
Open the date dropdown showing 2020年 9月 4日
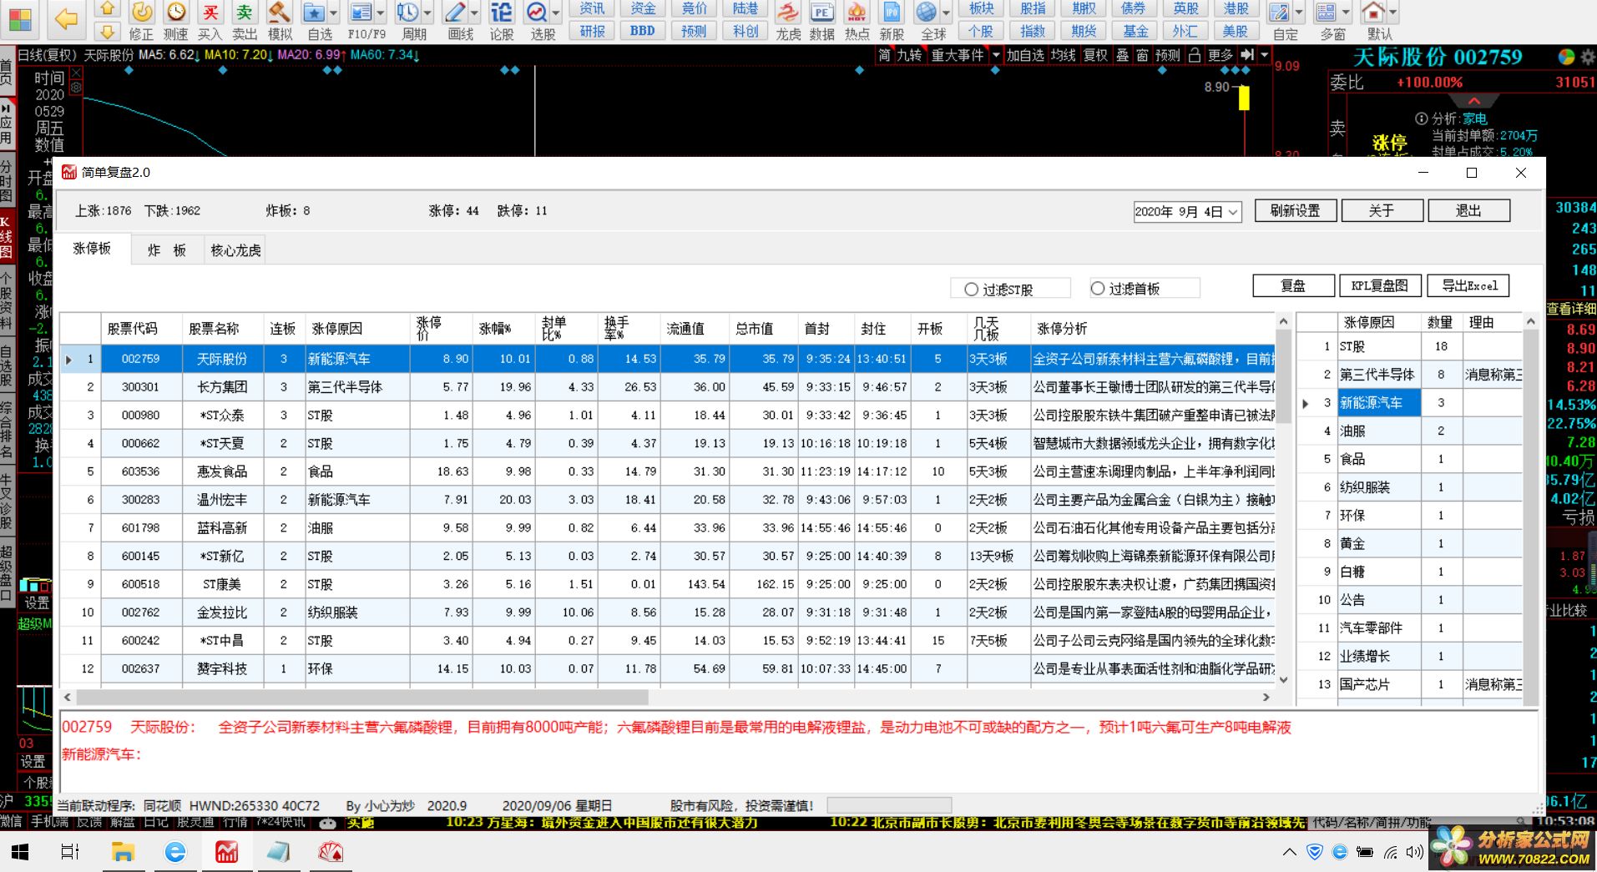coord(1233,212)
